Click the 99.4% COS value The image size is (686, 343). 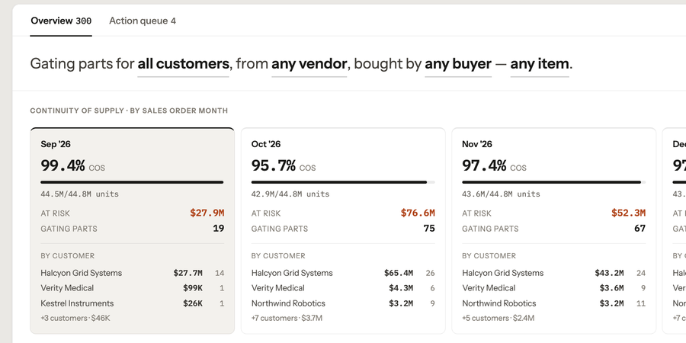tap(63, 166)
